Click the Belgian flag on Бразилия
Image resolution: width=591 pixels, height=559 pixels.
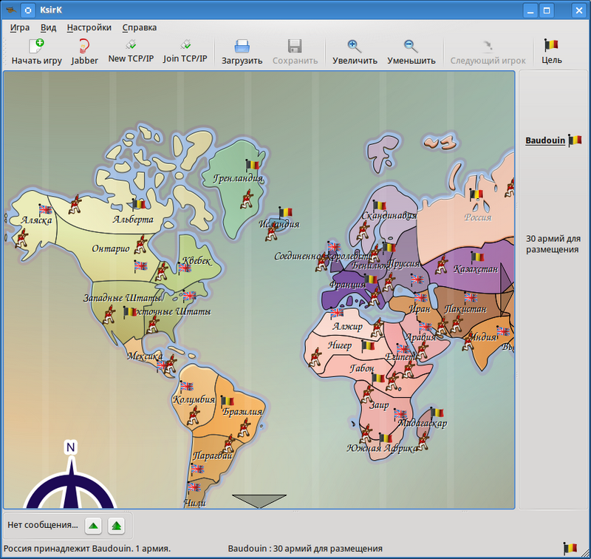[227, 402]
